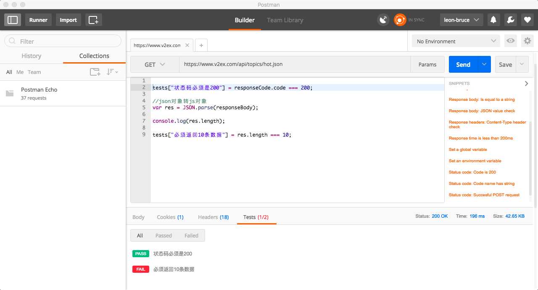This screenshot has height=290, width=538.
Task: Add a new request tab with plus
Action: (201, 45)
